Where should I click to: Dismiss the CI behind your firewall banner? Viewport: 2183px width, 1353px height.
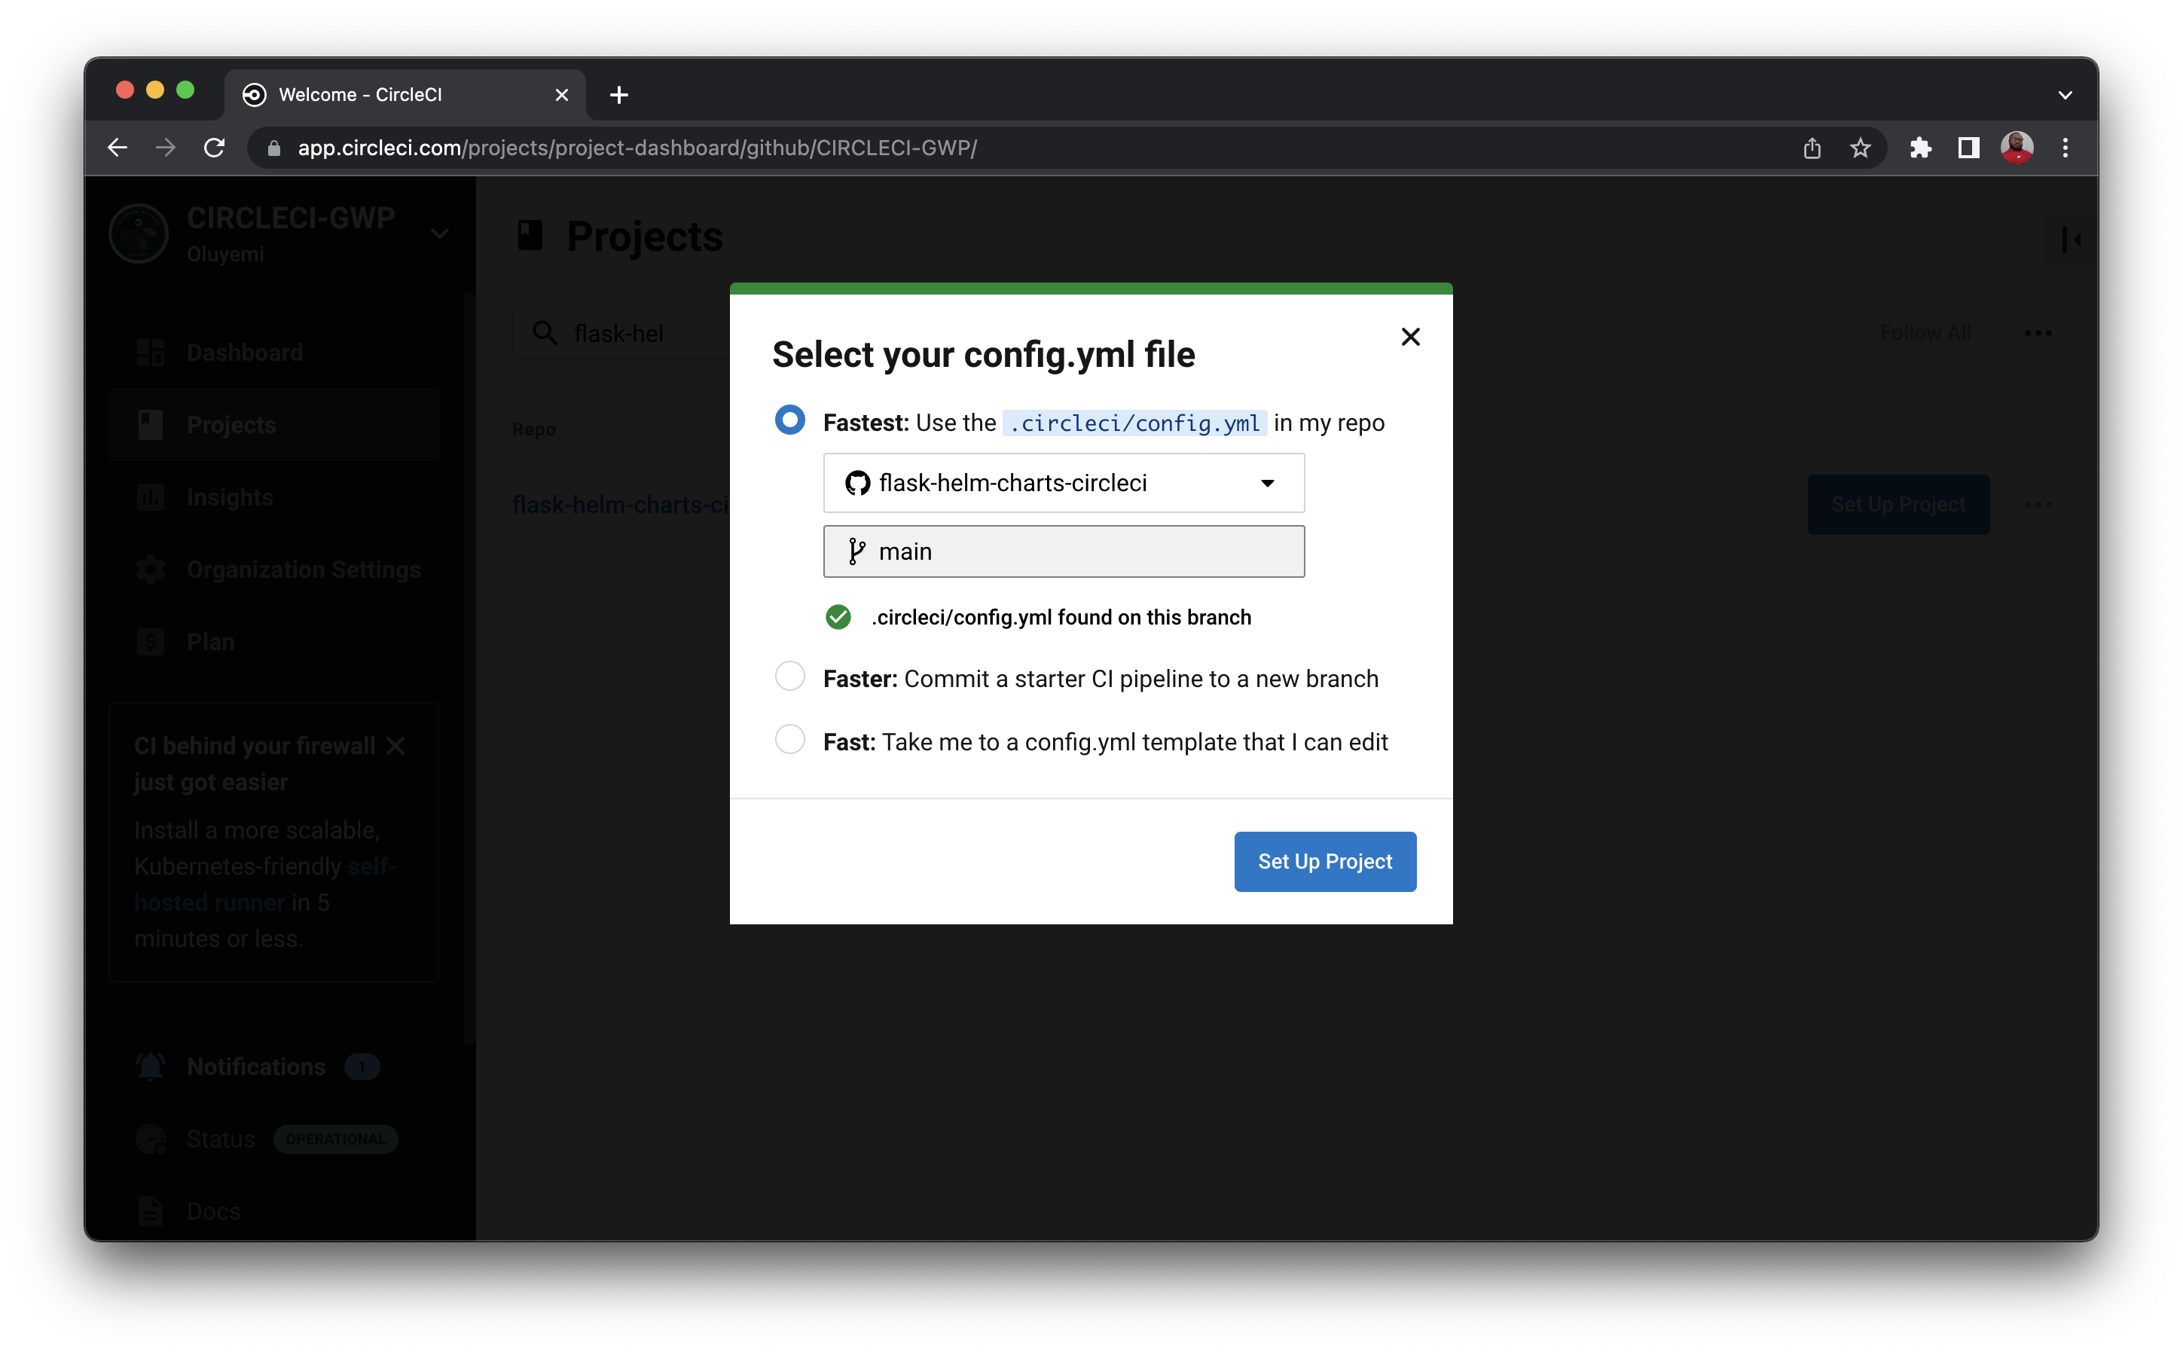click(397, 744)
